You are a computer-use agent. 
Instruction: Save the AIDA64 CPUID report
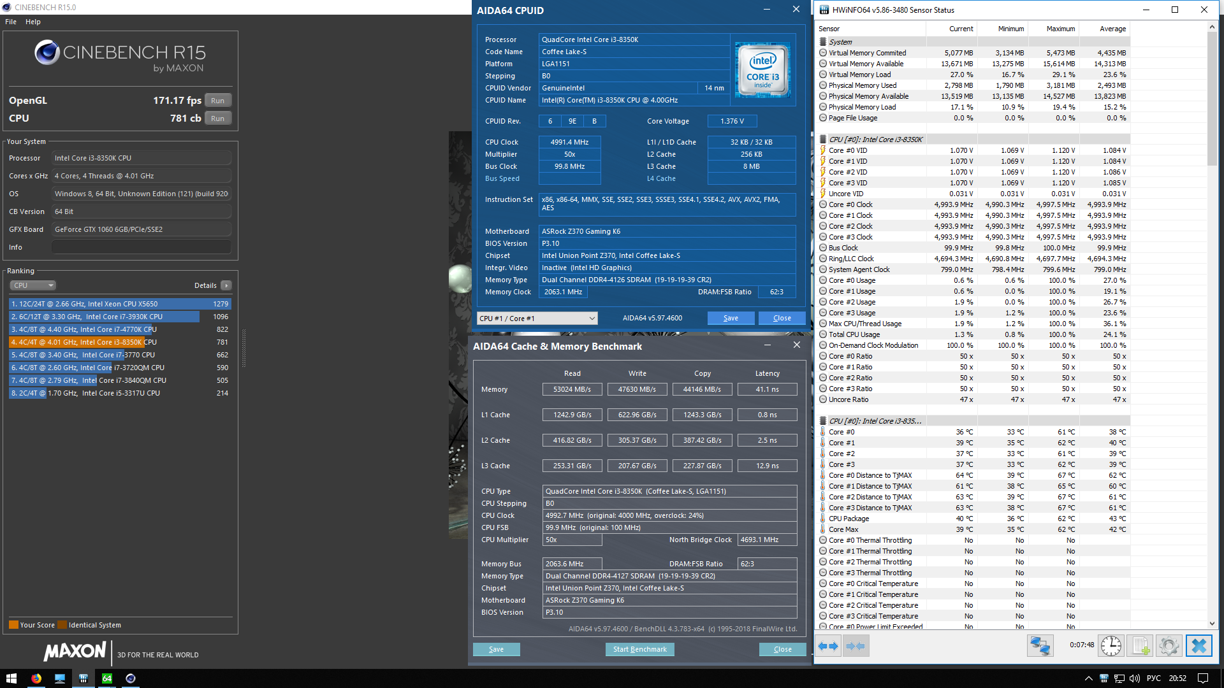731,318
